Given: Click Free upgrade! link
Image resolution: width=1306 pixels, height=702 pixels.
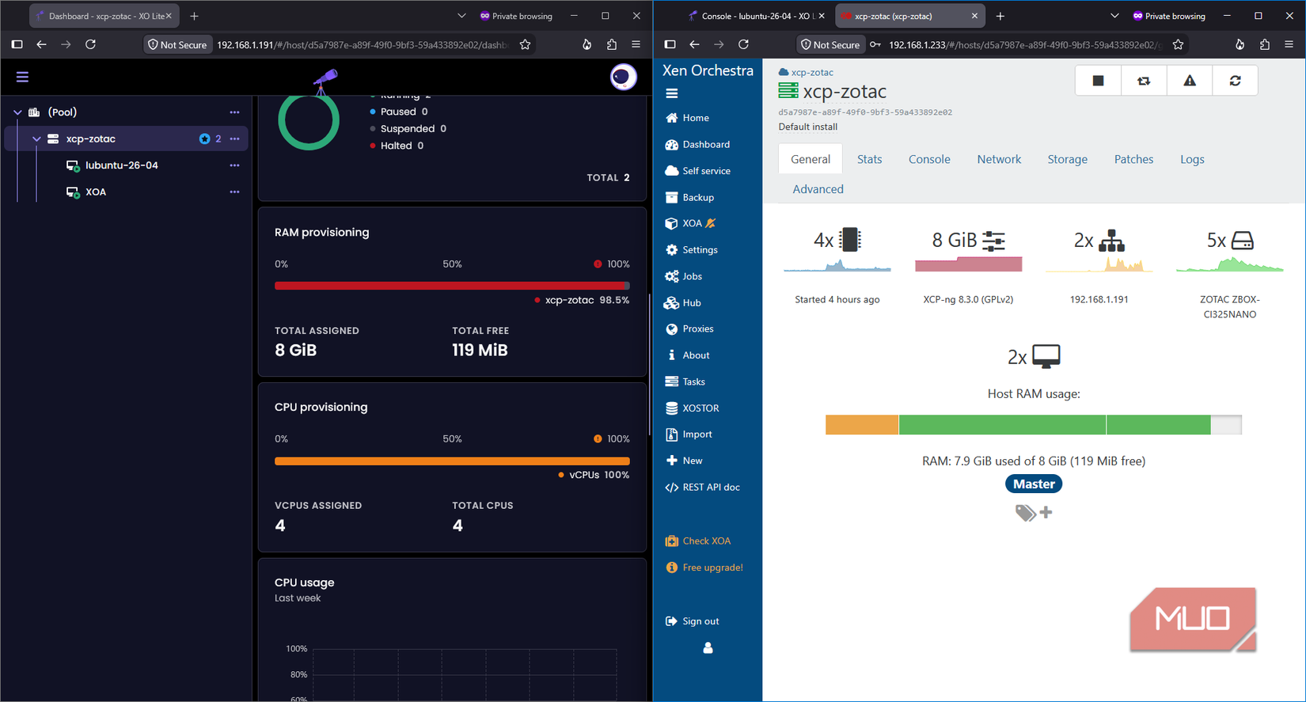Looking at the screenshot, I should pyautogui.click(x=704, y=567).
